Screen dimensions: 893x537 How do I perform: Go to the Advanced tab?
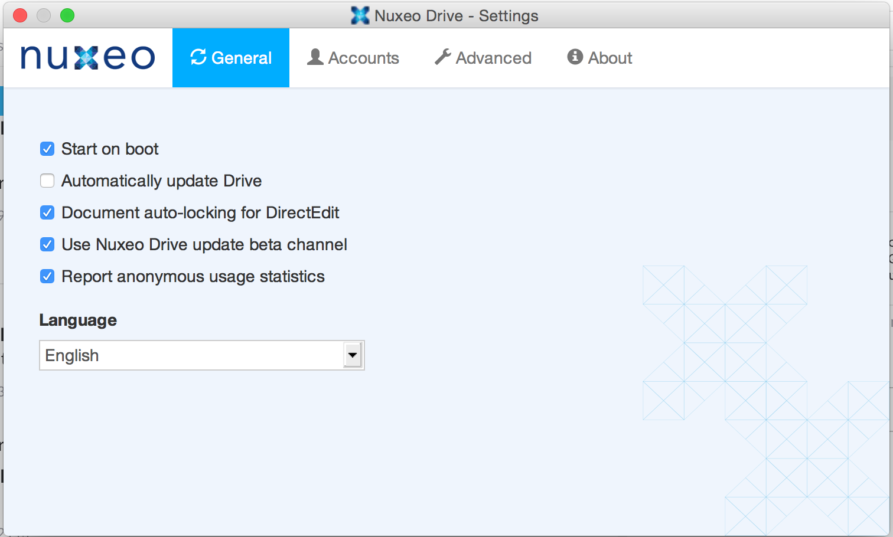pyautogui.click(x=483, y=58)
